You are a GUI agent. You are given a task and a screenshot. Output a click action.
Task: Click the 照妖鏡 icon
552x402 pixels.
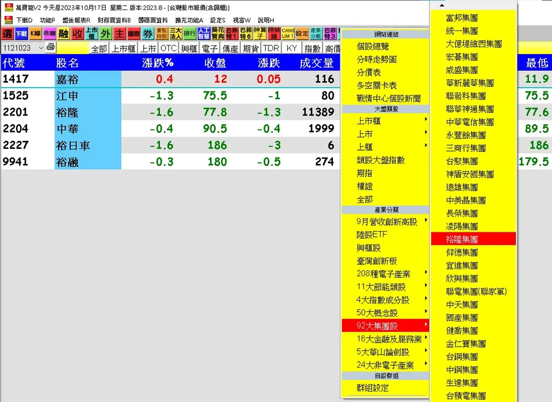click(x=274, y=34)
